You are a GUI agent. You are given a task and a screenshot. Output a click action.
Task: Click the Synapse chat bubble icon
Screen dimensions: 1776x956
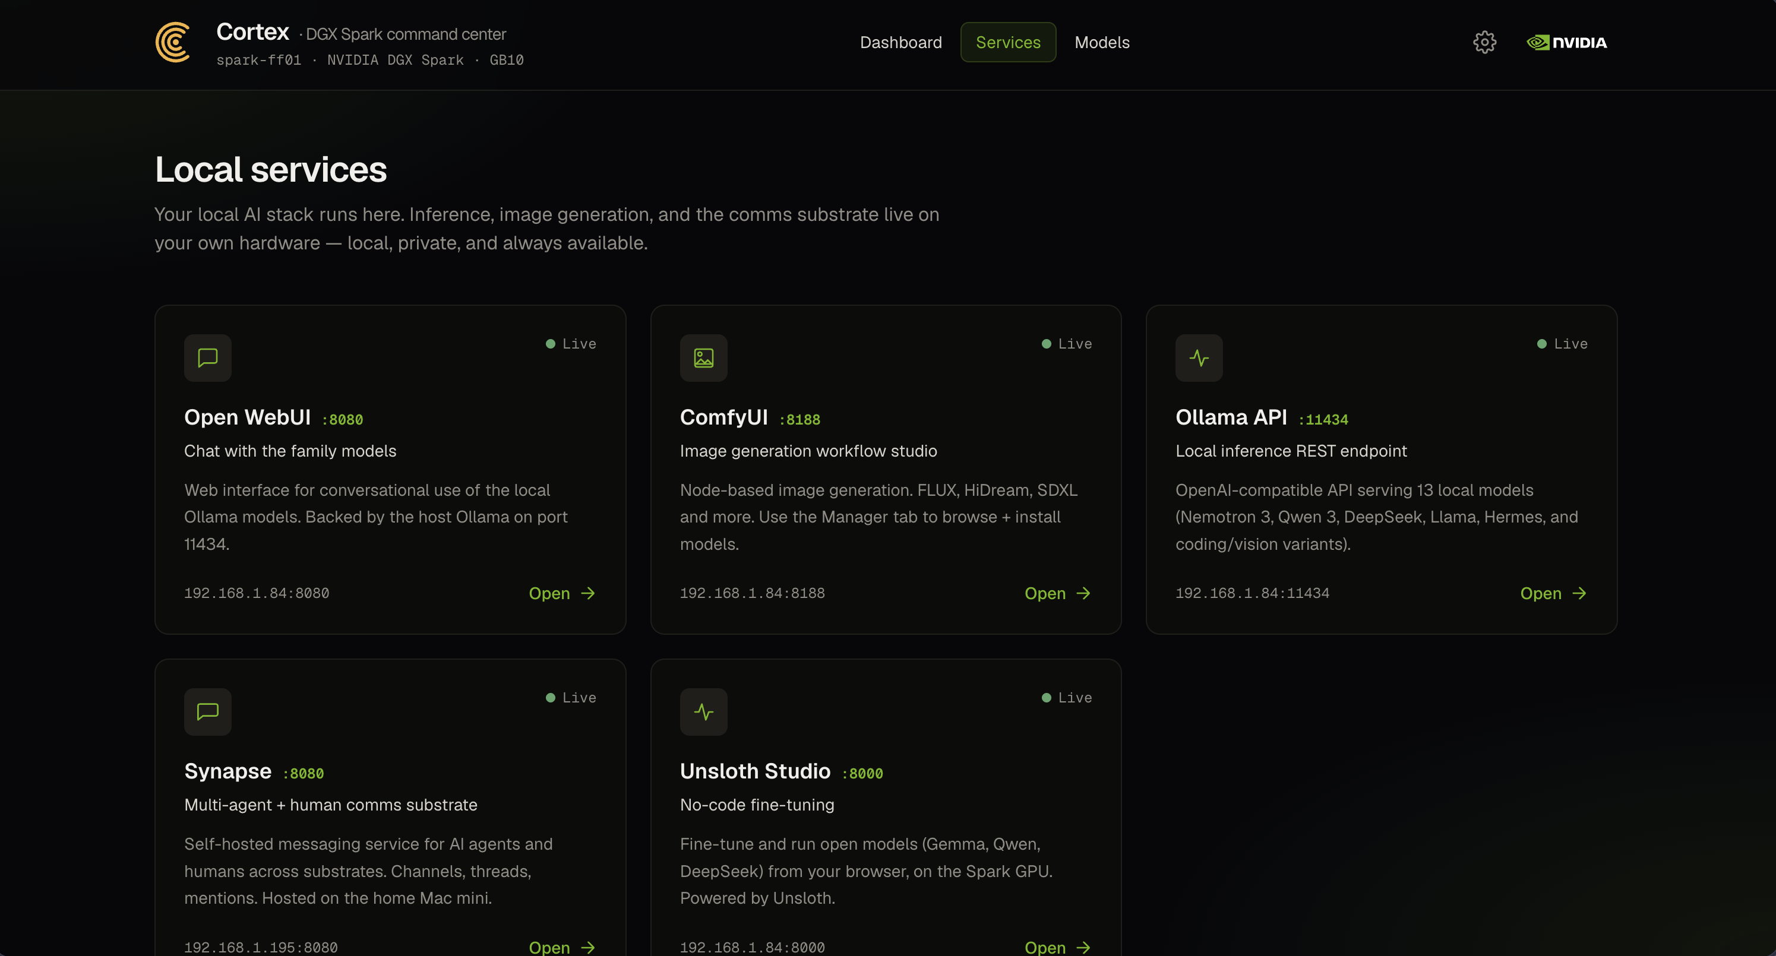(x=207, y=711)
